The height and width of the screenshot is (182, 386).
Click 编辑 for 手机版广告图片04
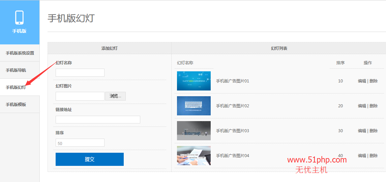click(x=362, y=156)
